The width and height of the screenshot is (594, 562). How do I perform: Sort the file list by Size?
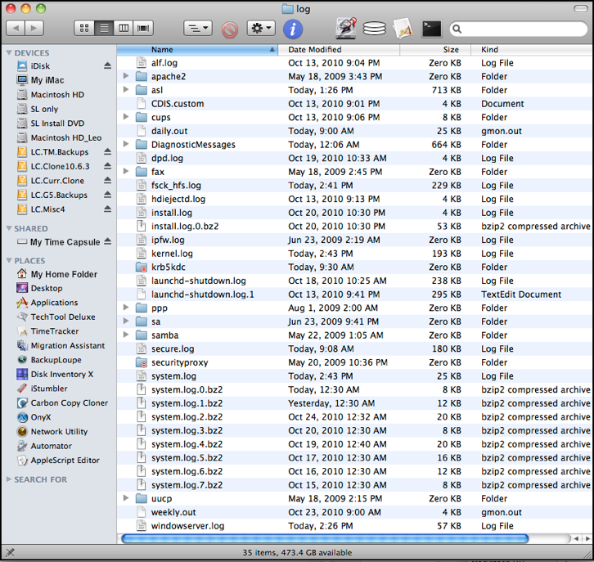pos(450,50)
